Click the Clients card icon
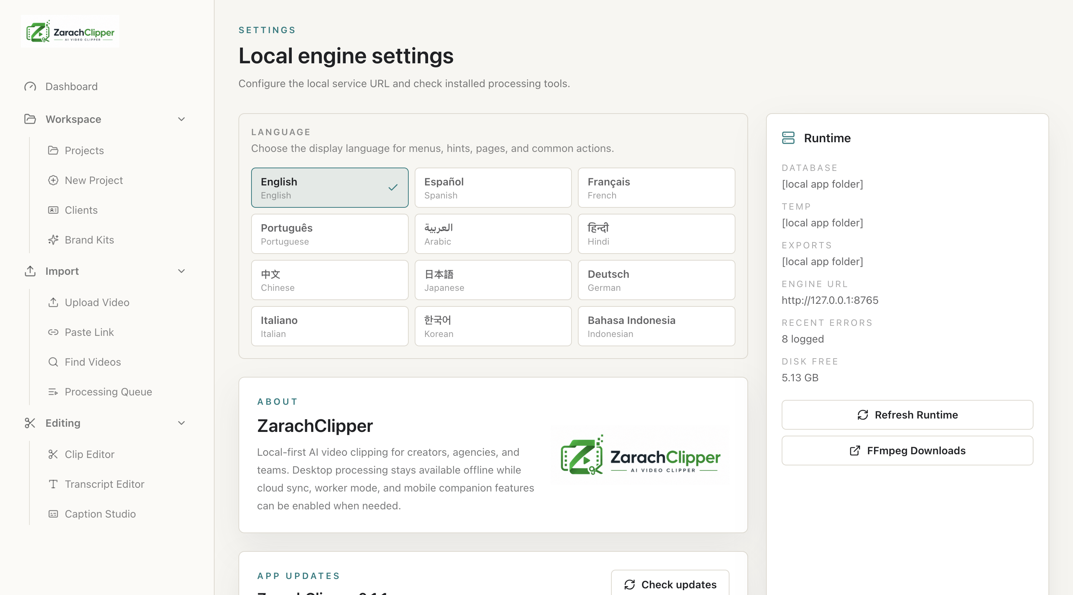This screenshot has height=595, width=1073. click(x=53, y=210)
